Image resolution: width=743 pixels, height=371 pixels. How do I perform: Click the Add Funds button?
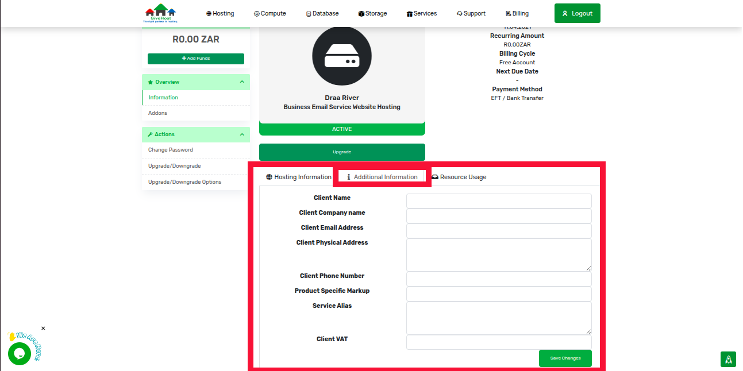tap(196, 59)
